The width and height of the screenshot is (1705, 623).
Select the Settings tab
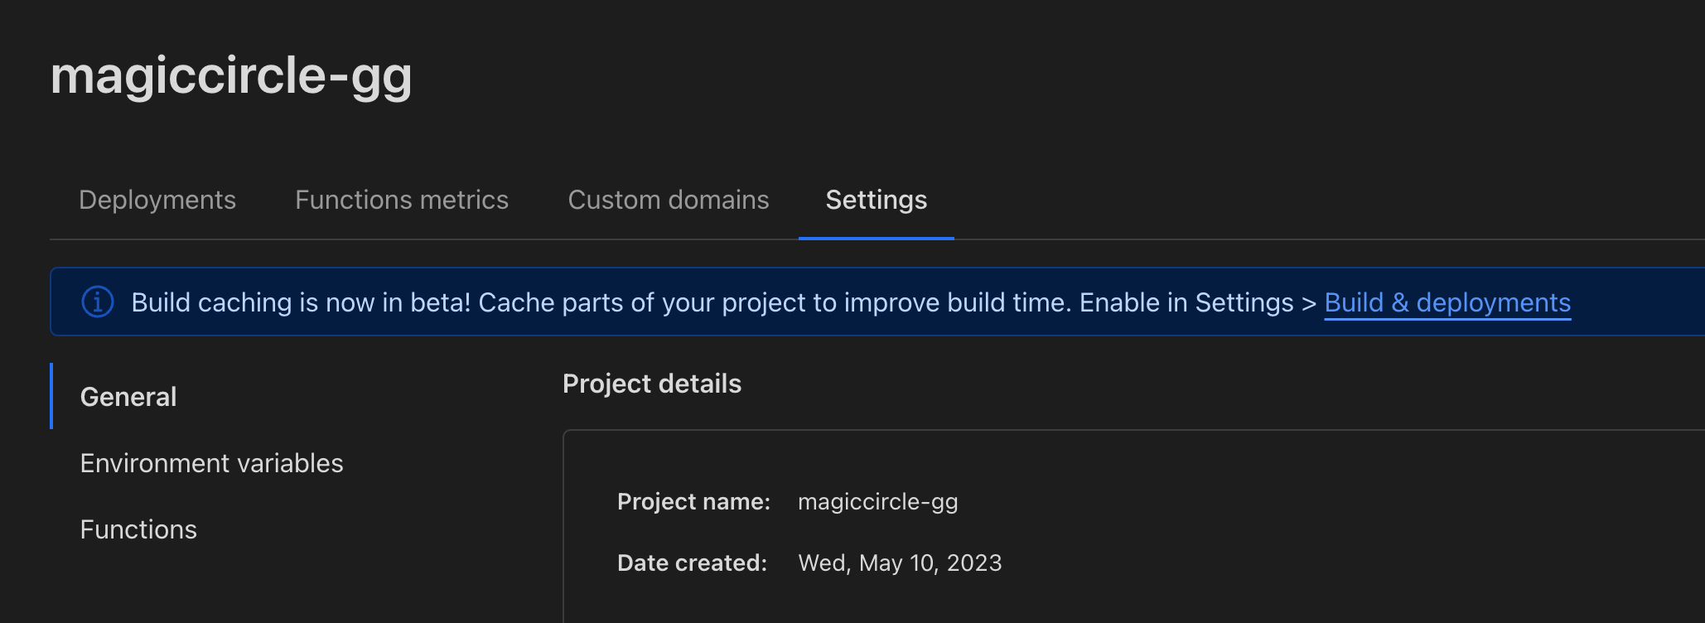[x=876, y=200]
